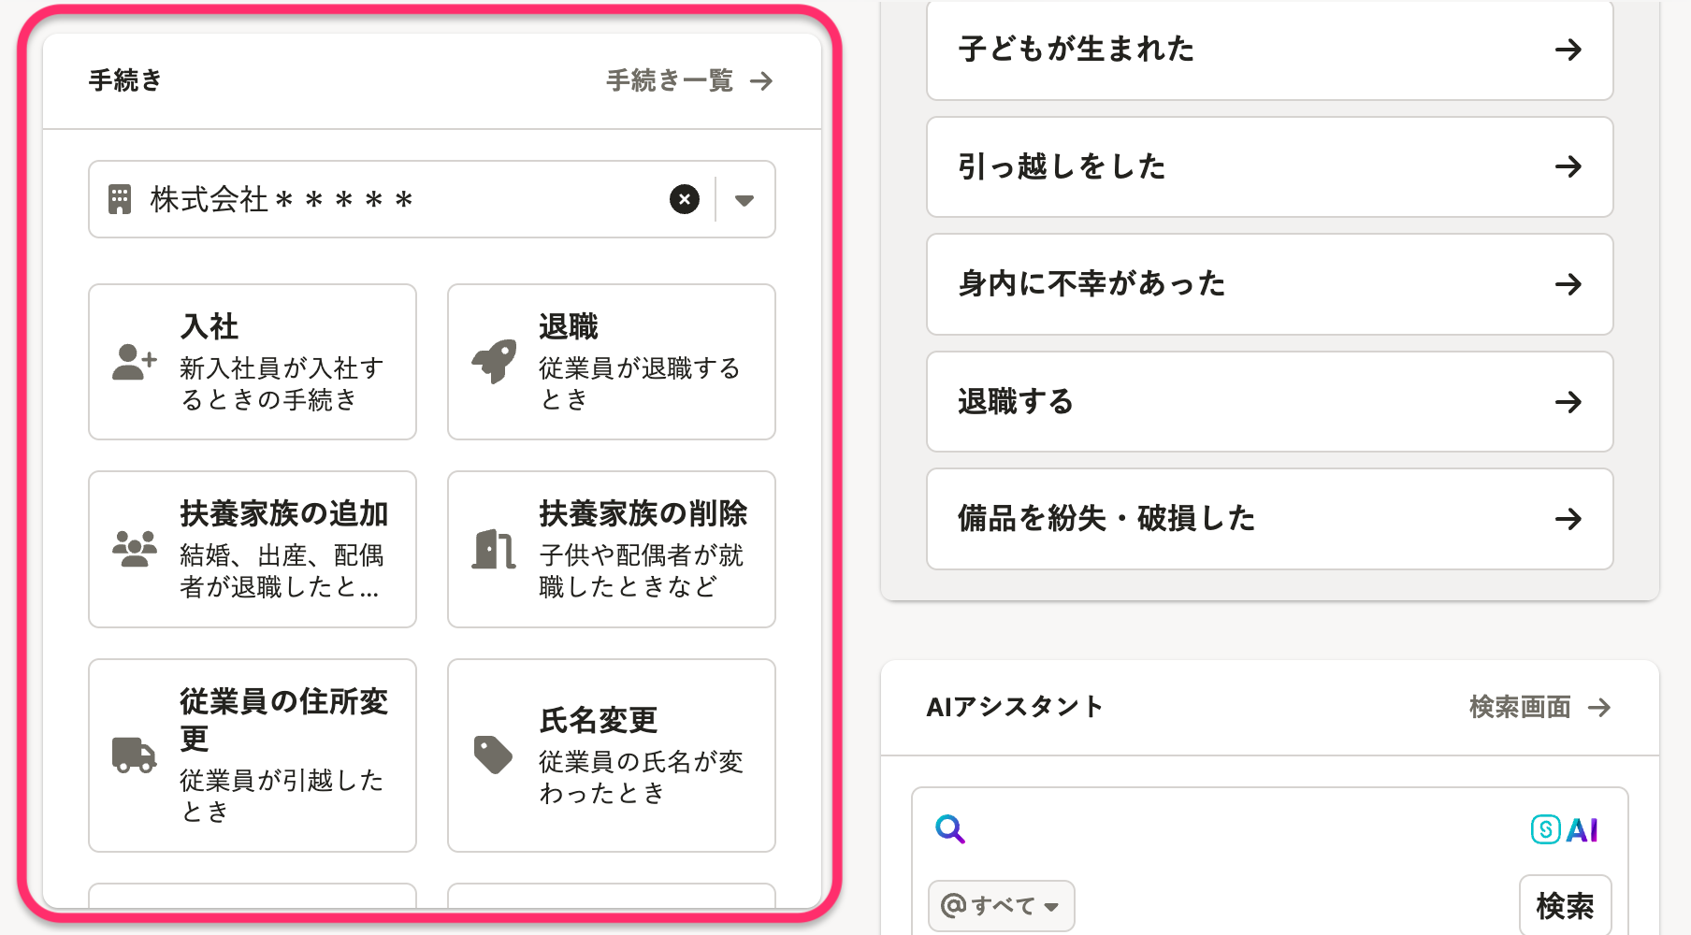Go to the 検索画面 link
The width and height of the screenshot is (1691, 935).
pos(1539,707)
